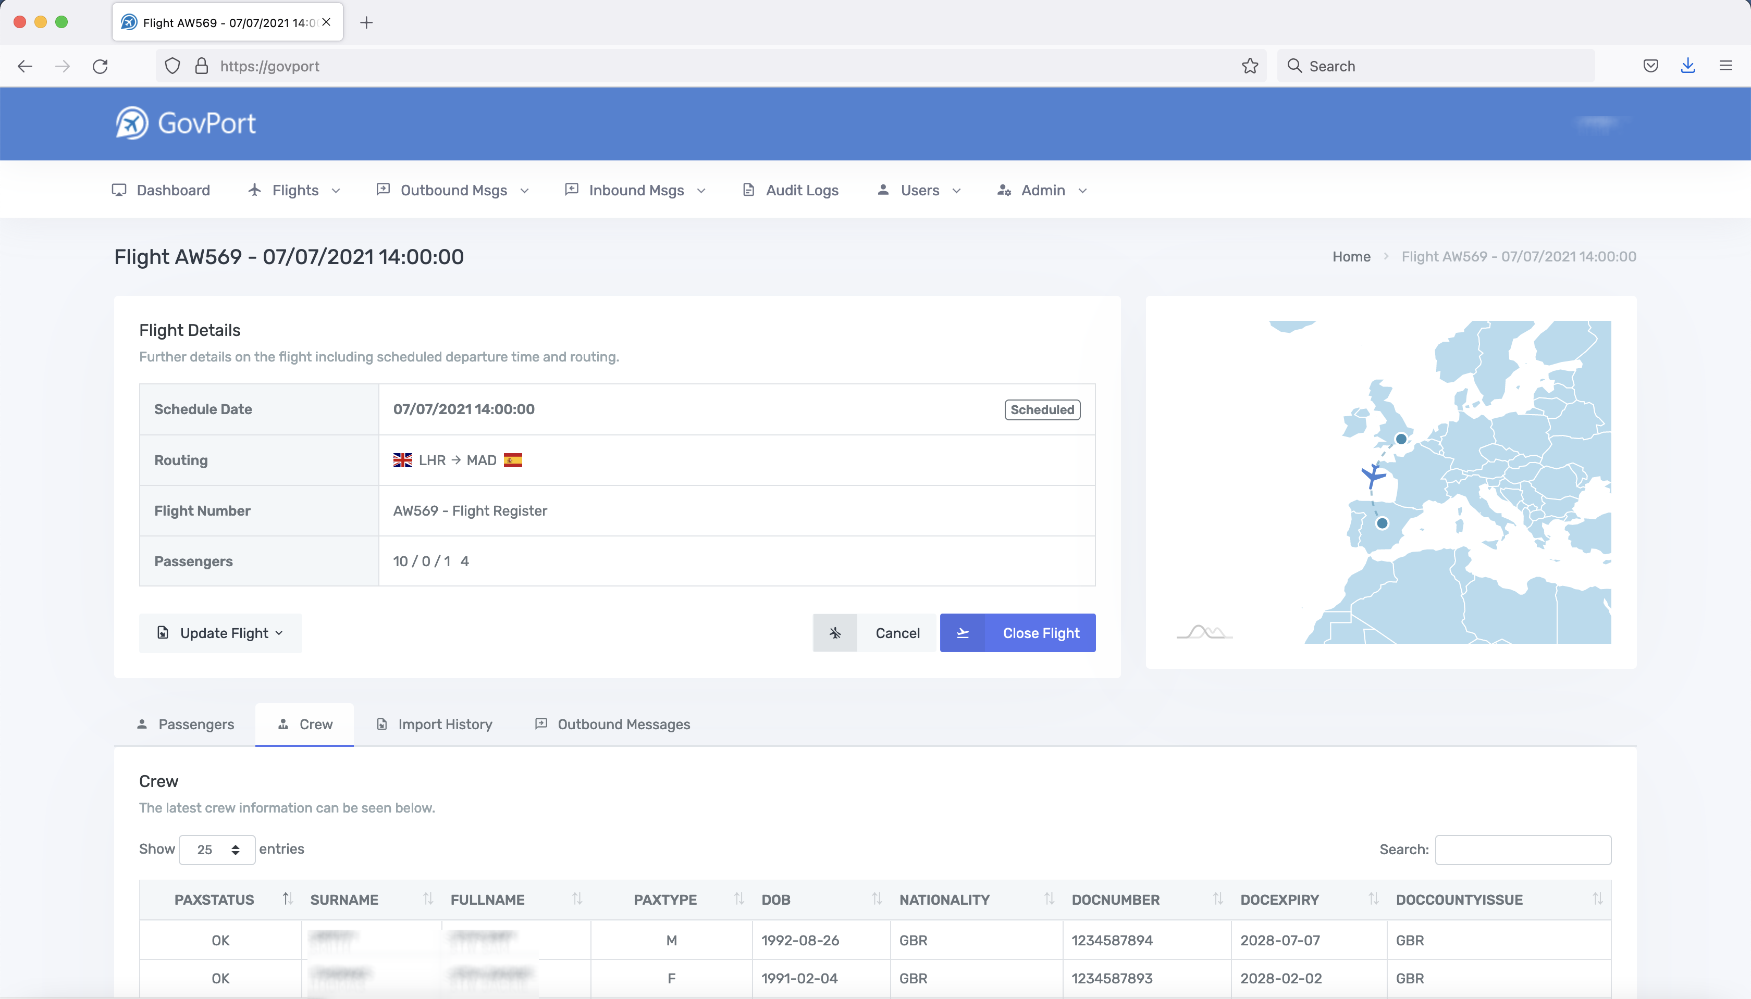
Task: Open the browser hamburger menu
Action: [1725, 66]
